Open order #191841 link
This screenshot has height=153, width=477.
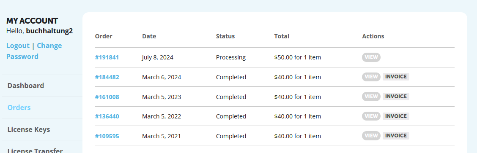pos(107,57)
